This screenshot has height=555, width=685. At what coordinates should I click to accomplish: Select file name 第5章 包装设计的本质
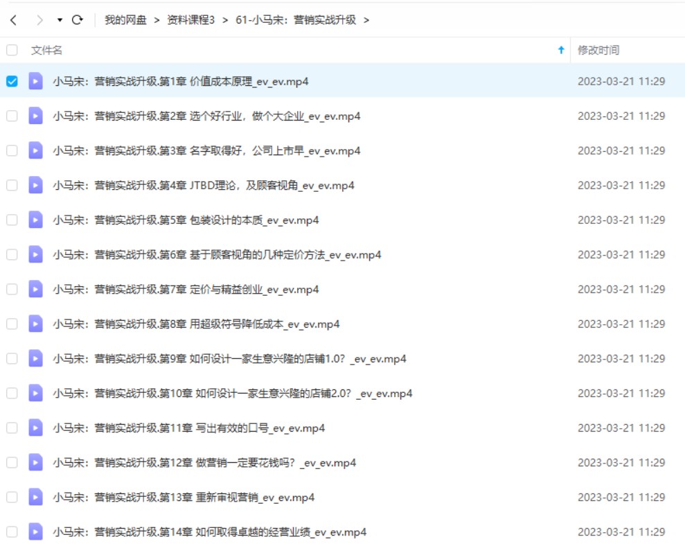pos(186,220)
